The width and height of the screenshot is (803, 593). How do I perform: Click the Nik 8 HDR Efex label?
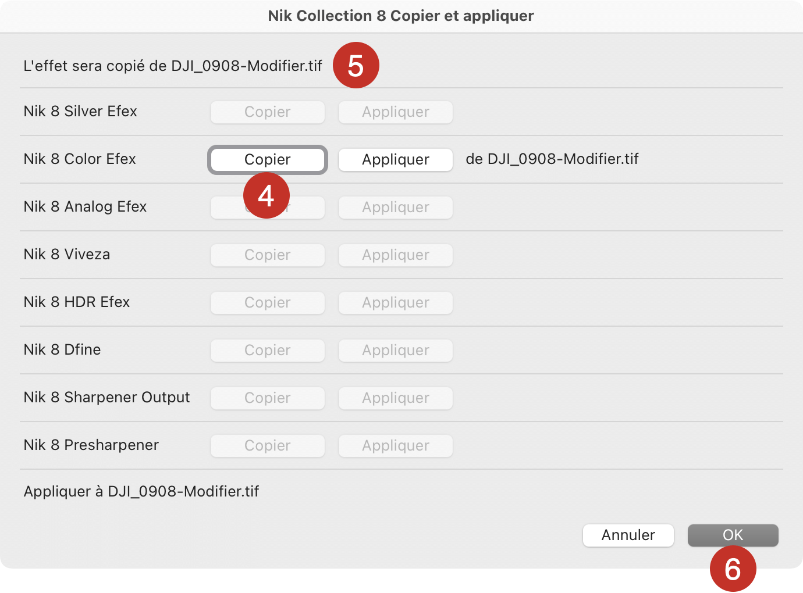pyautogui.click(x=77, y=302)
